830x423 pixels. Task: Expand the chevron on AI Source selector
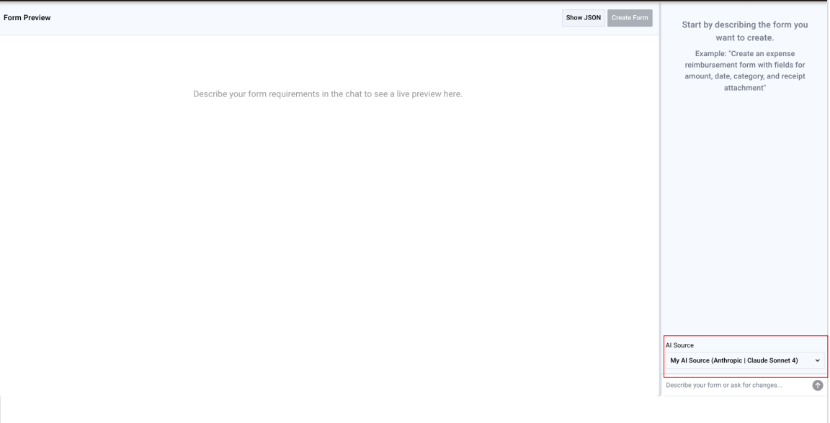[x=817, y=360]
